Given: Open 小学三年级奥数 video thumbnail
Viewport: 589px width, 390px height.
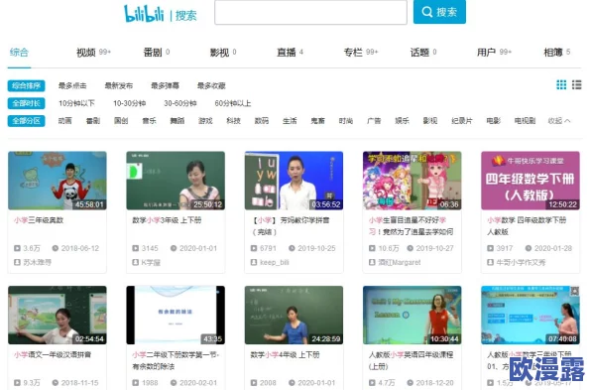Looking at the screenshot, I should pyautogui.click(x=58, y=181).
